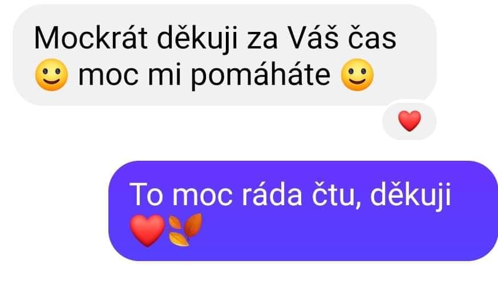Tap the autumn leaves emoji in purple bubble
The width and height of the screenshot is (498, 289).
[x=185, y=230]
